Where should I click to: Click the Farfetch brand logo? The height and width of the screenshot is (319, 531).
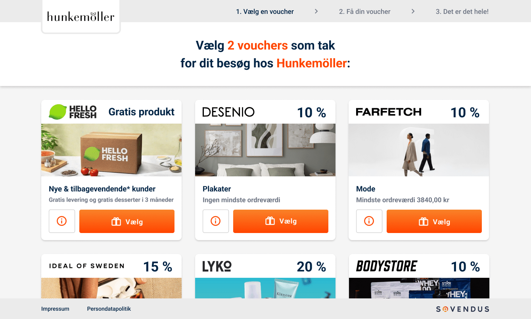pos(389,112)
